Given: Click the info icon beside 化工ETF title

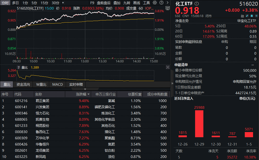Looking at the screenshot, I should (197, 4).
